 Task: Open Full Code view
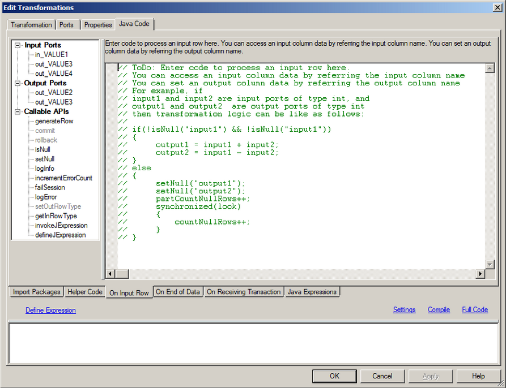[x=475, y=310]
